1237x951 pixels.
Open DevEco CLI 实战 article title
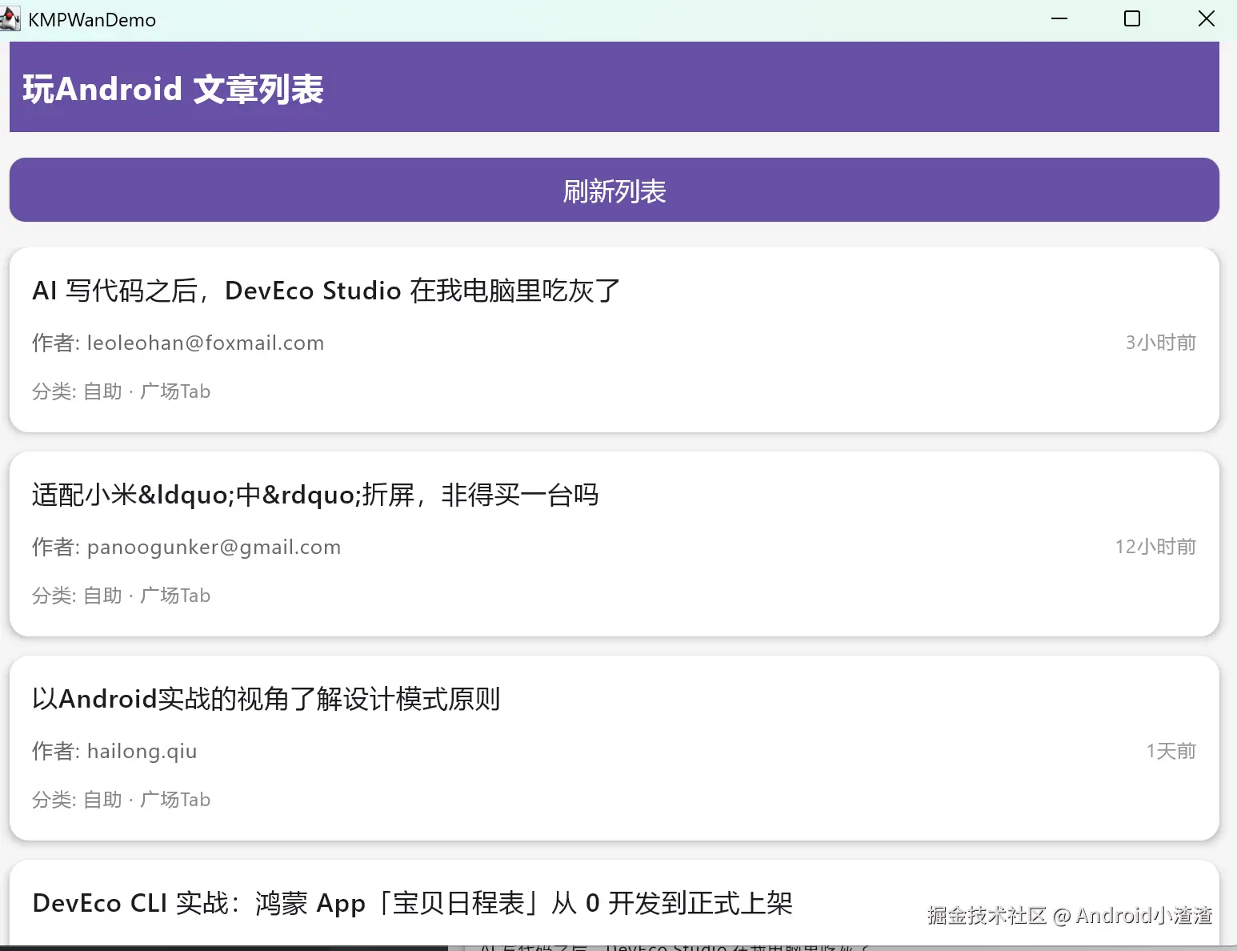coord(412,903)
